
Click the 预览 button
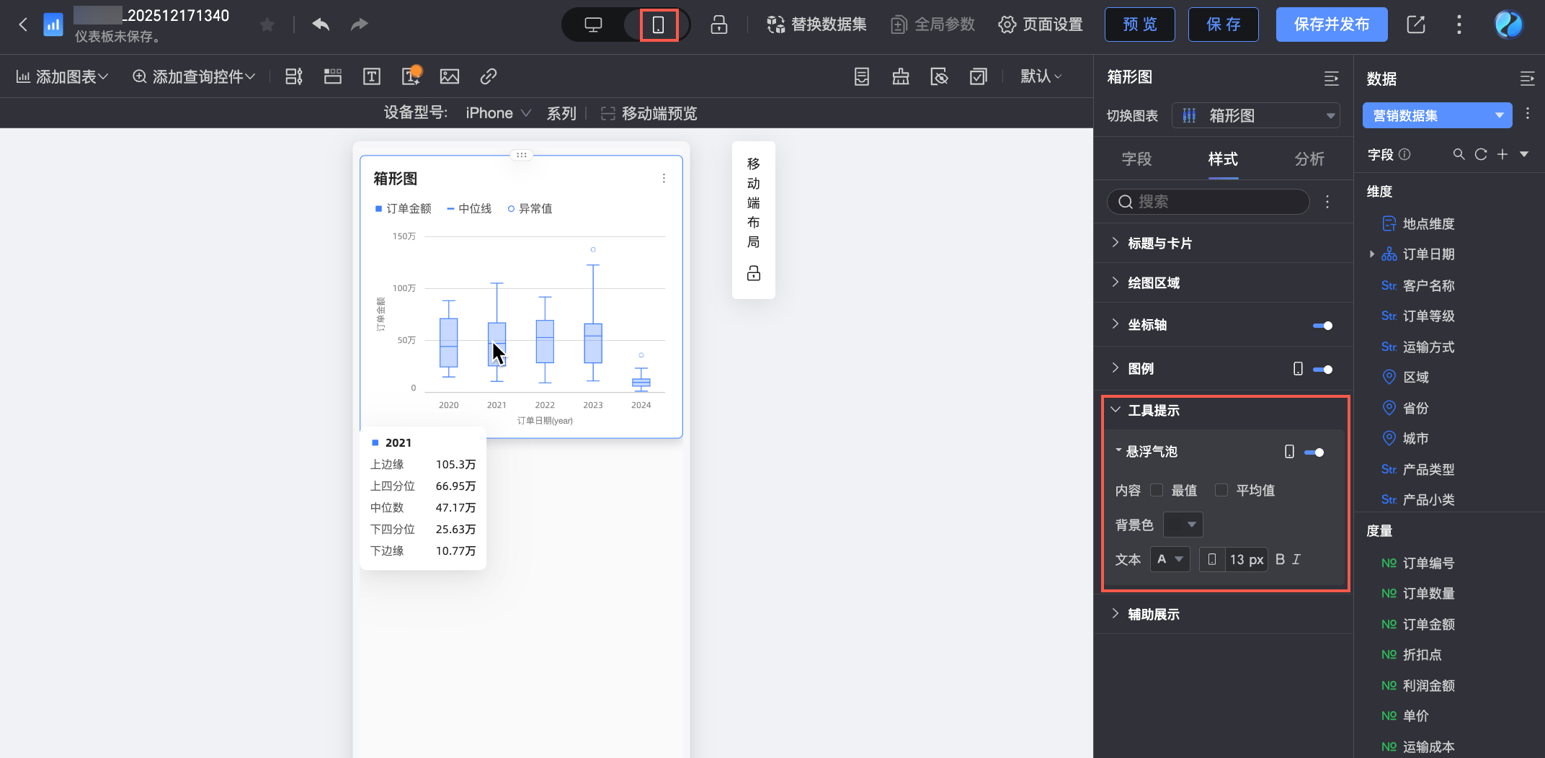[1140, 24]
